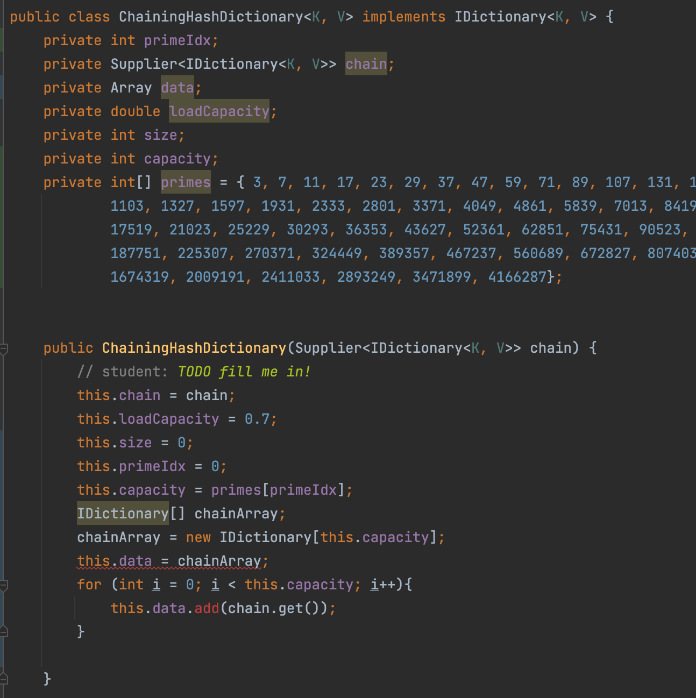Click the highlighted IDictionary[] type in constructor
Image resolution: width=696 pixels, height=698 pixels.
point(123,514)
